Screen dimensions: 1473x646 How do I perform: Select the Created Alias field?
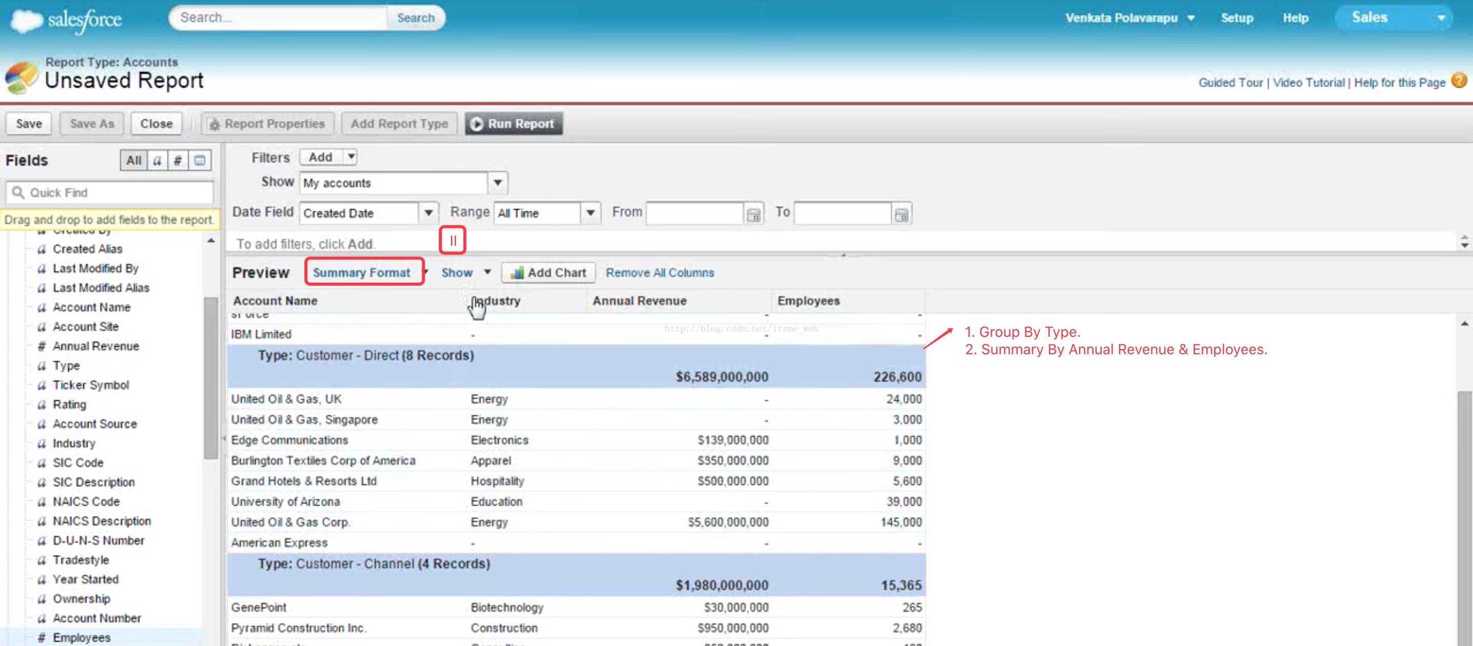click(x=87, y=249)
